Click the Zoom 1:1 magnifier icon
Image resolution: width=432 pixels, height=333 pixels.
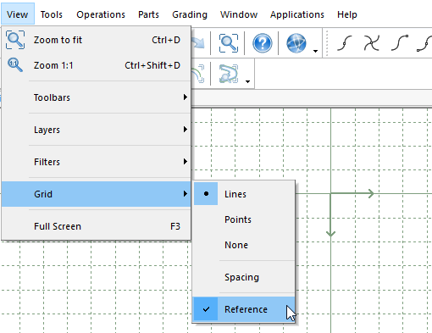click(15, 64)
